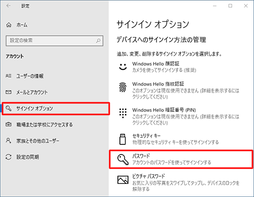
Task: Select Windows Hello 指紋認証 option
Action: (181, 90)
